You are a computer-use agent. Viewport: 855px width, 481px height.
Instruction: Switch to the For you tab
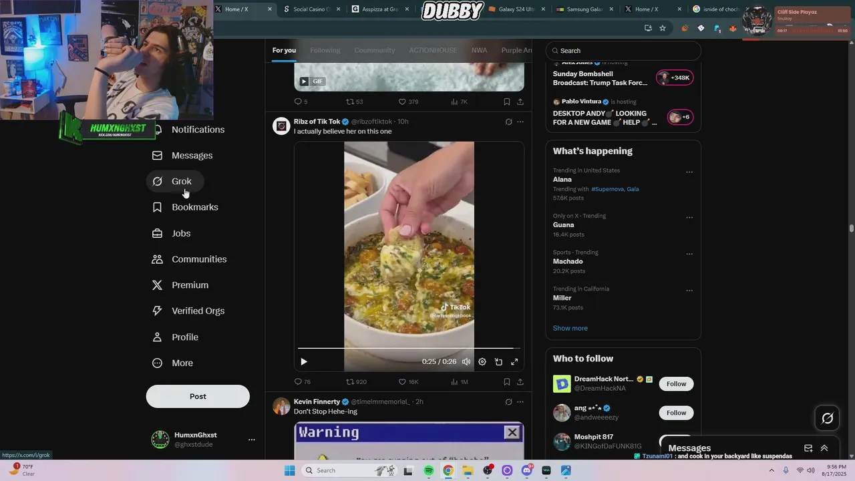[284, 50]
